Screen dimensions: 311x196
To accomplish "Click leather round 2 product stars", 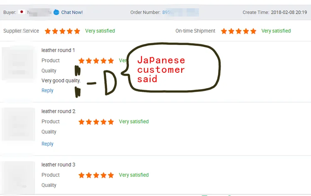I will click(96, 122).
